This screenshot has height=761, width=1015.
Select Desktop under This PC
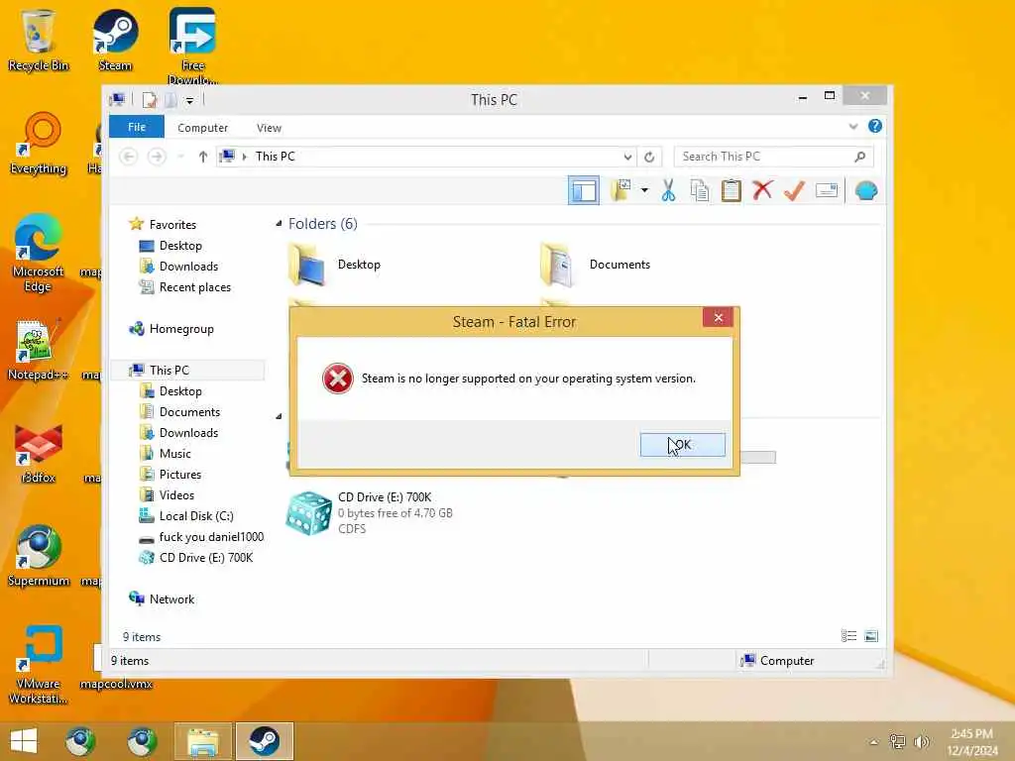180,391
